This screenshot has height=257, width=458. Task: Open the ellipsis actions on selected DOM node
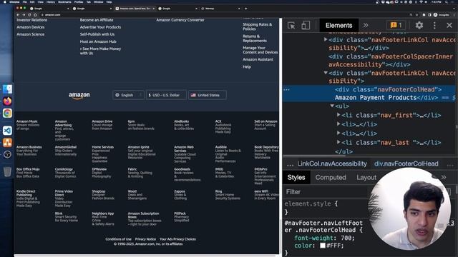(286, 89)
